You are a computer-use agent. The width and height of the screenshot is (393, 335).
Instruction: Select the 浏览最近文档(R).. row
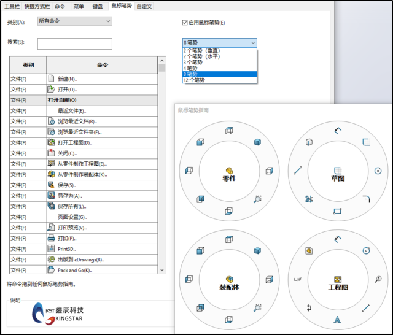click(84, 121)
